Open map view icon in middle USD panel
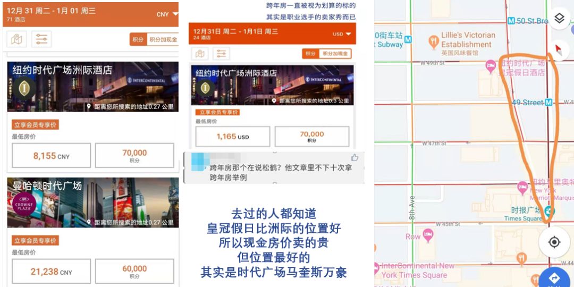The width and height of the screenshot is (574, 287). (x=200, y=54)
